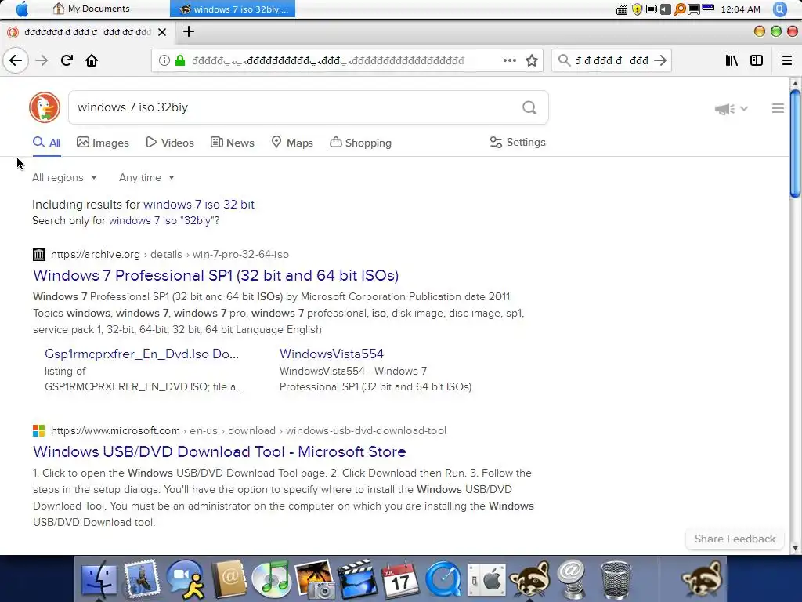Open the Trash in the dock
Screen dimensions: 802x602
tap(616, 579)
